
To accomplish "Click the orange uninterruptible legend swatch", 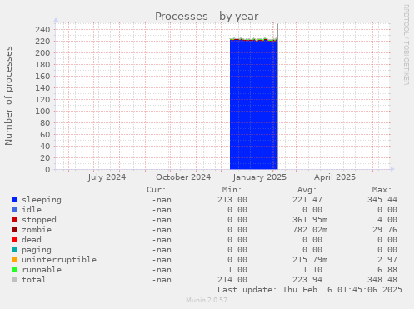I will (x=14, y=260).
